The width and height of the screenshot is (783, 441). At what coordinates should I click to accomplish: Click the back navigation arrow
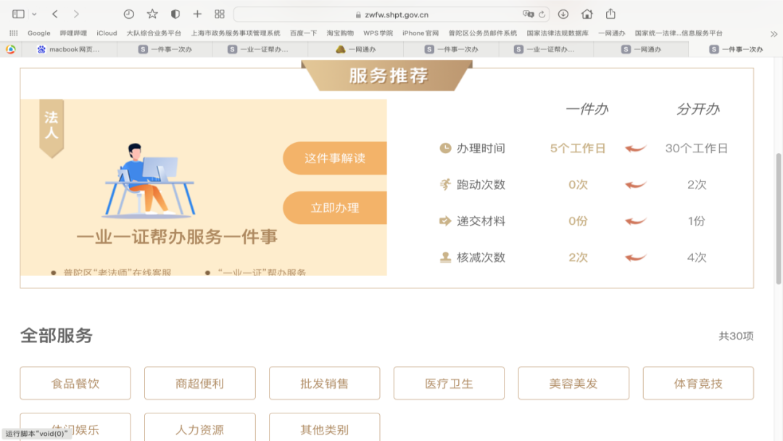54,12
